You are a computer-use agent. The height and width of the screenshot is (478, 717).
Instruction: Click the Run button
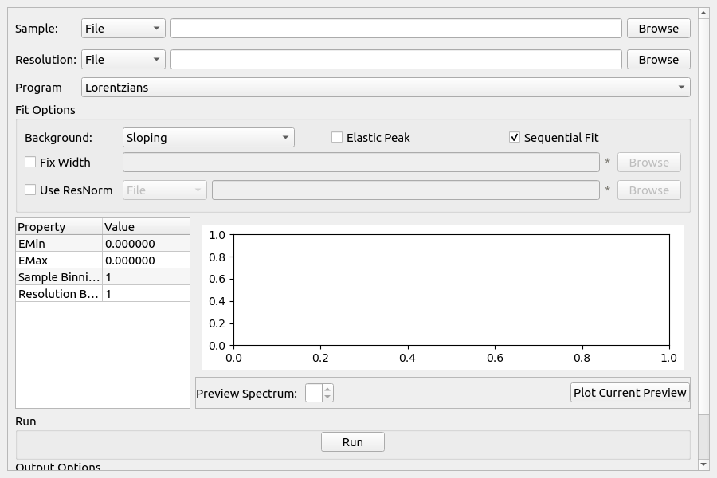click(x=352, y=442)
